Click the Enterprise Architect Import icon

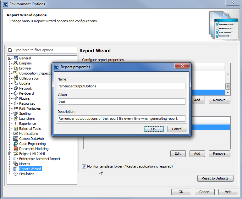click(x=16, y=159)
